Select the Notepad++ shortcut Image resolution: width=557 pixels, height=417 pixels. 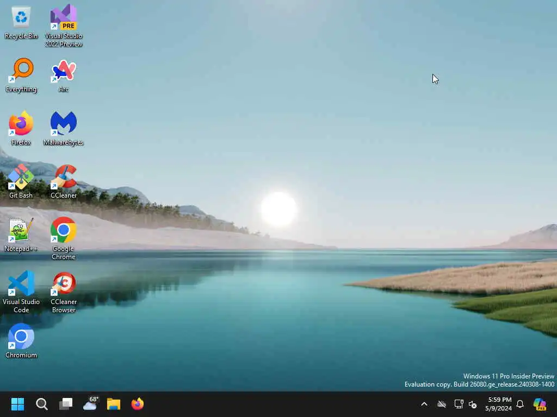click(x=21, y=235)
